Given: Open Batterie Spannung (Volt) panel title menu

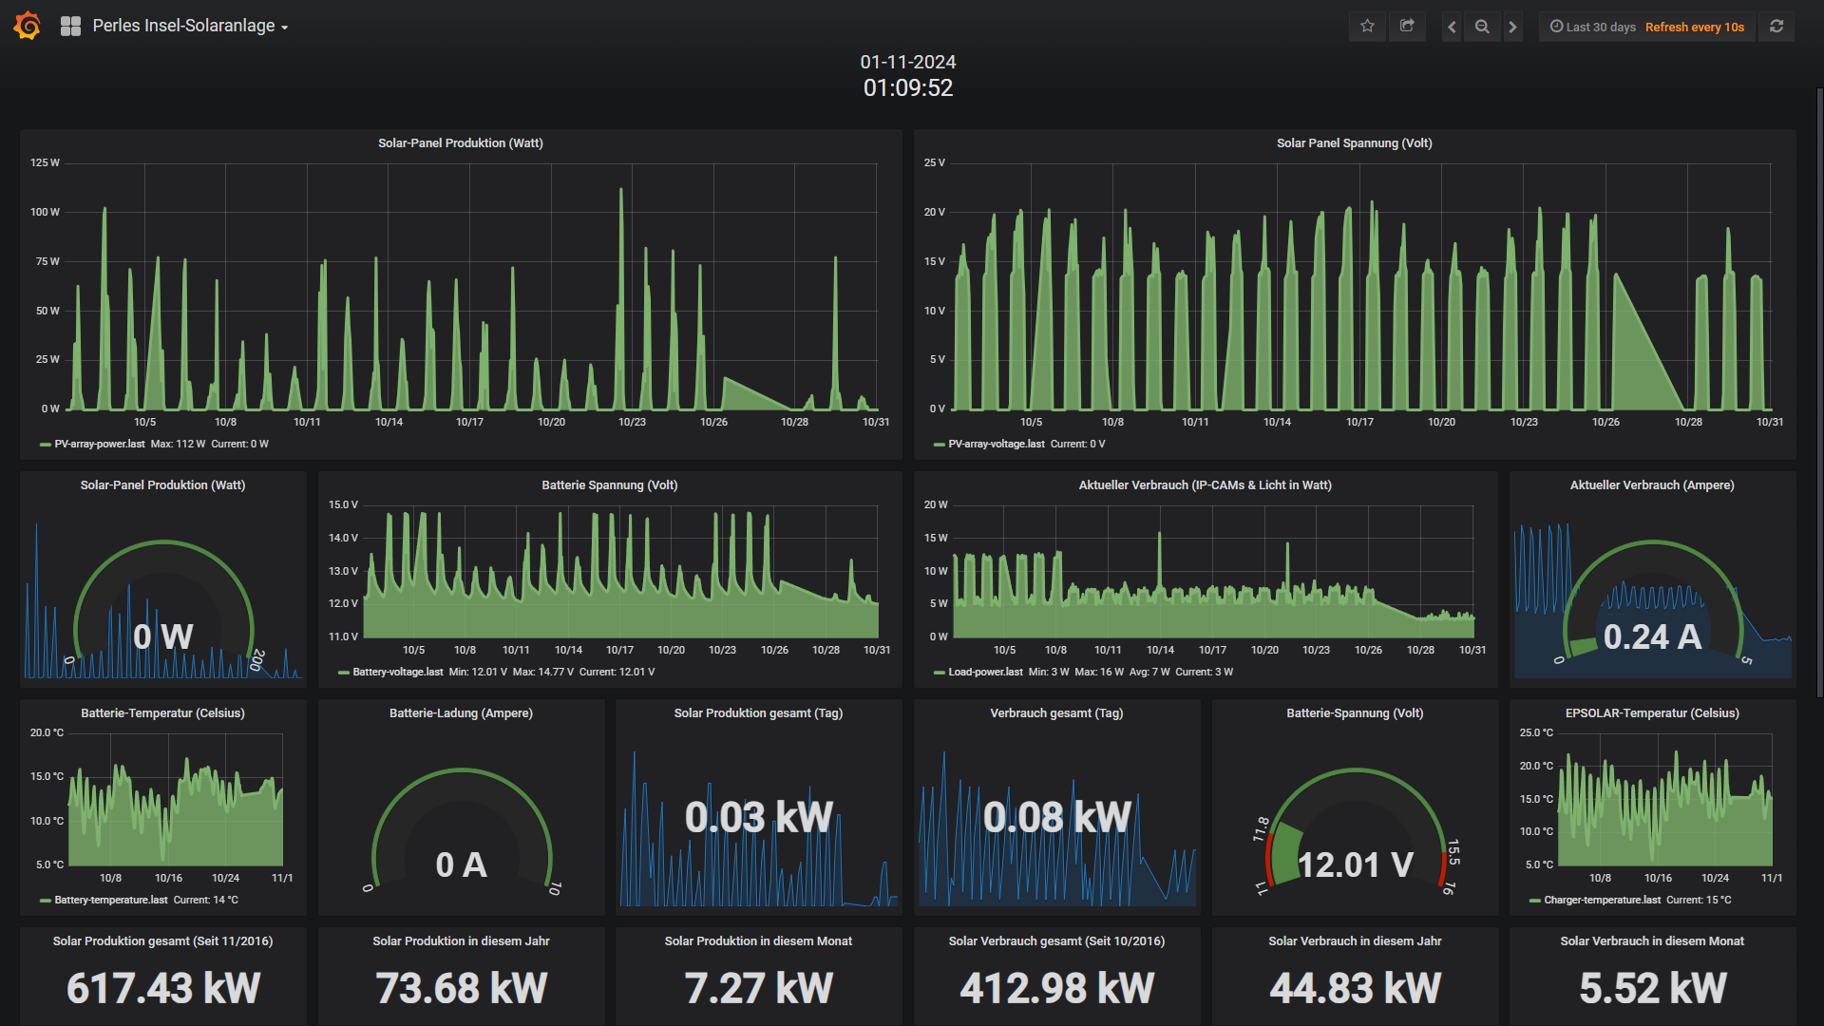Looking at the screenshot, I should point(610,485).
